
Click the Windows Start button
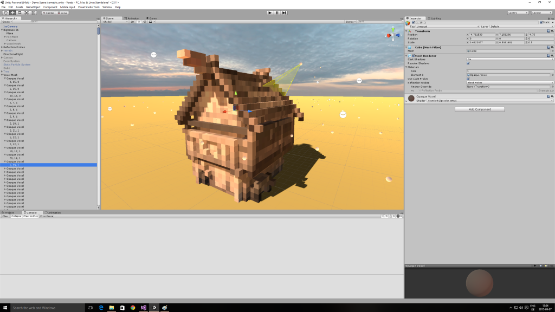(x=5, y=308)
